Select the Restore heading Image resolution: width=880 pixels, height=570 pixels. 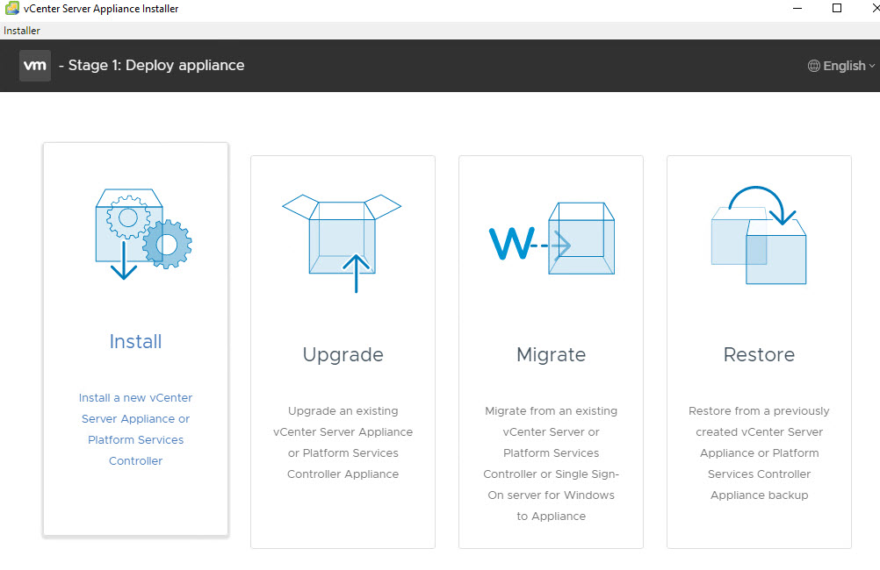click(x=759, y=355)
